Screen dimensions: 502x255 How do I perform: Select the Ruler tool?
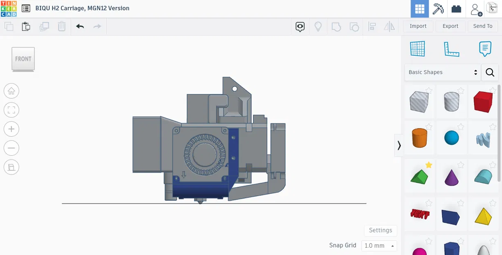(x=451, y=49)
